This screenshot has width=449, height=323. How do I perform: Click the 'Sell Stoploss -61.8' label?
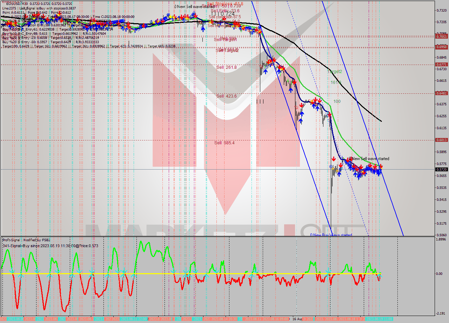point(224,4)
